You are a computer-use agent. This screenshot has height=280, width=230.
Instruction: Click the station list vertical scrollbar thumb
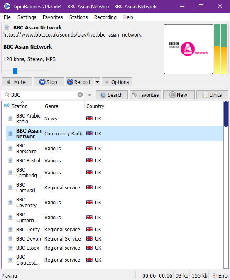(226, 114)
